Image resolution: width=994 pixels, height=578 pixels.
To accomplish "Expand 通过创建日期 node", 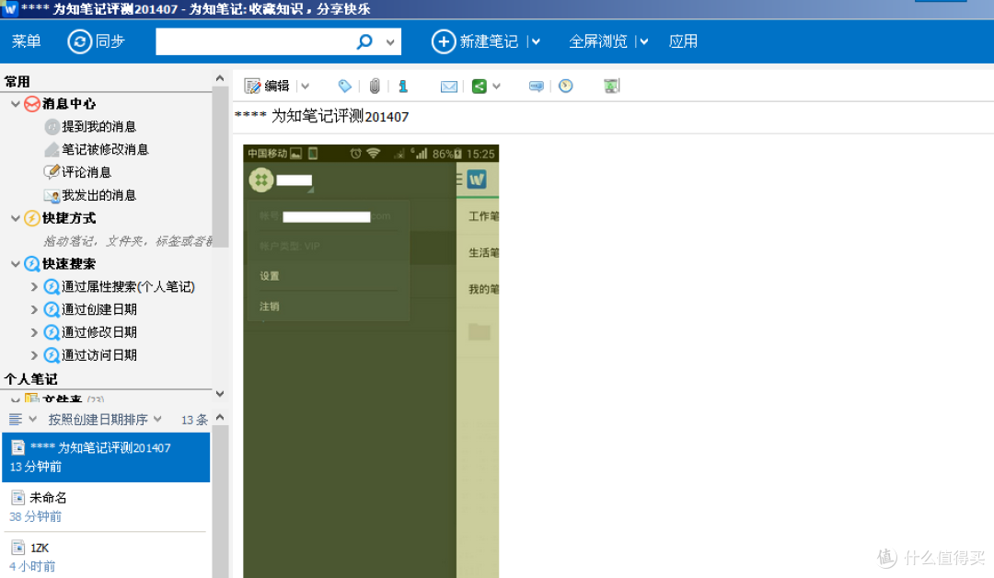I will [34, 309].
